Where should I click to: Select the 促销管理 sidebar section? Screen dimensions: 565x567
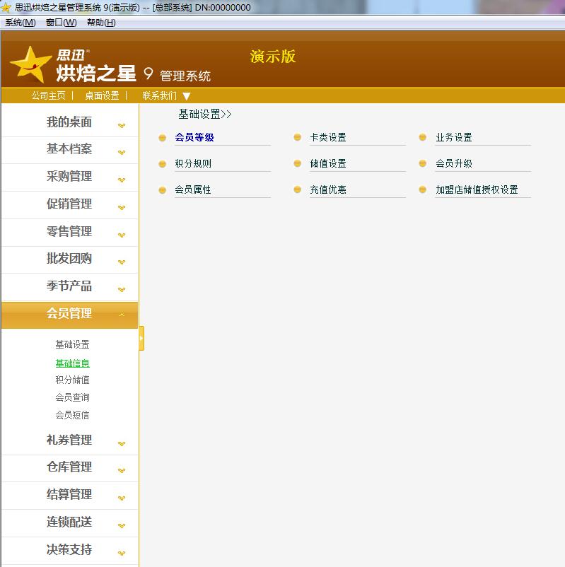click(69, 204)
